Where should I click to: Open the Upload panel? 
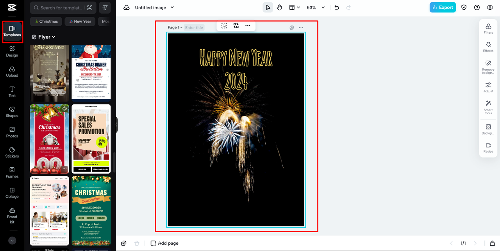(12, 72)
